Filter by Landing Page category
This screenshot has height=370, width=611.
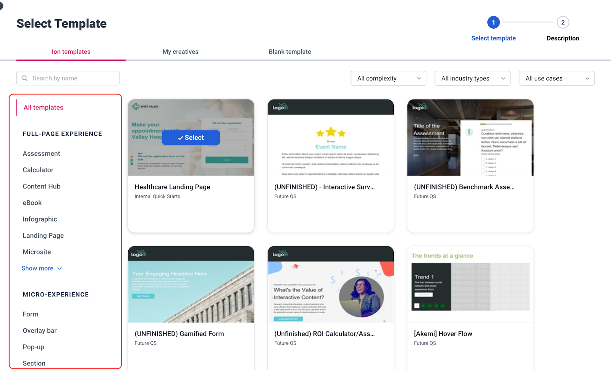click(43, 235)
